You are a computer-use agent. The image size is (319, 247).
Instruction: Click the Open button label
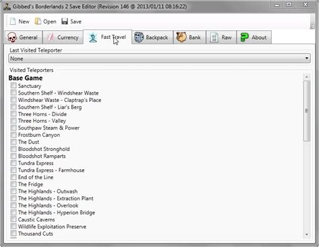[x=50, y=21]
